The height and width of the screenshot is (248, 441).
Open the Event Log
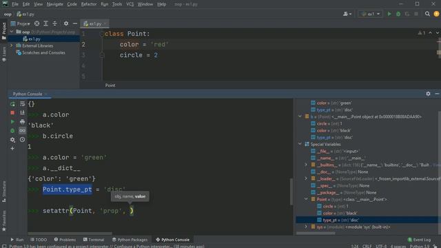pos(419,240)
